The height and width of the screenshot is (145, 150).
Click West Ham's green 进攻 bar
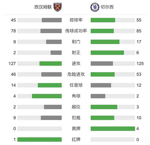[x=50, y=63]
